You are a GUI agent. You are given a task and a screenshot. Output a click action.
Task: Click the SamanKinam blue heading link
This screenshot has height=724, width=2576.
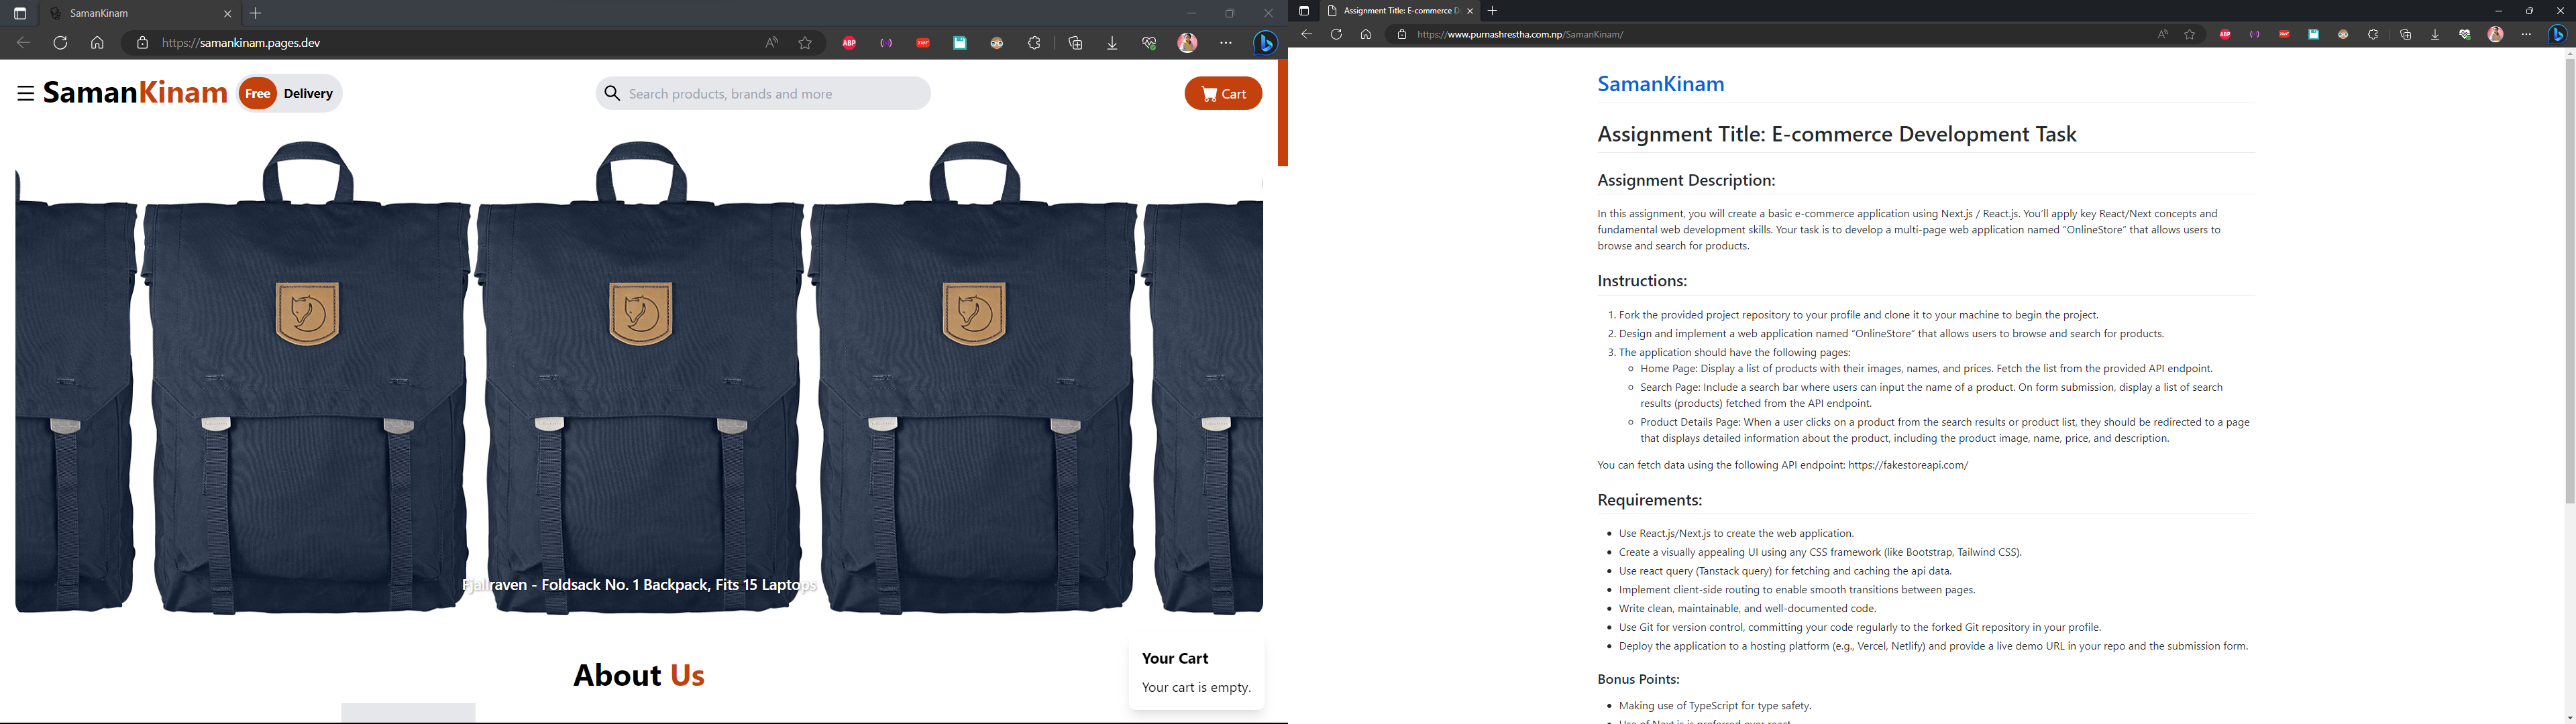[x=1660, y=84]
